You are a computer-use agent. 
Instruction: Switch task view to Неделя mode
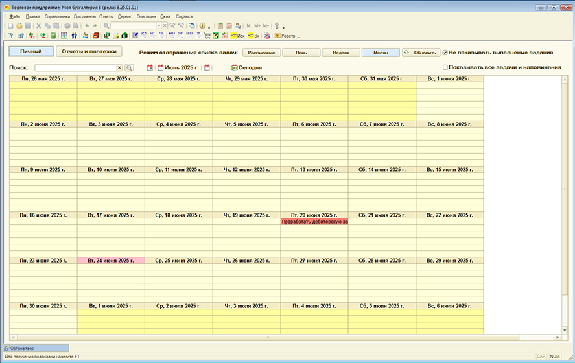point(340,52)
